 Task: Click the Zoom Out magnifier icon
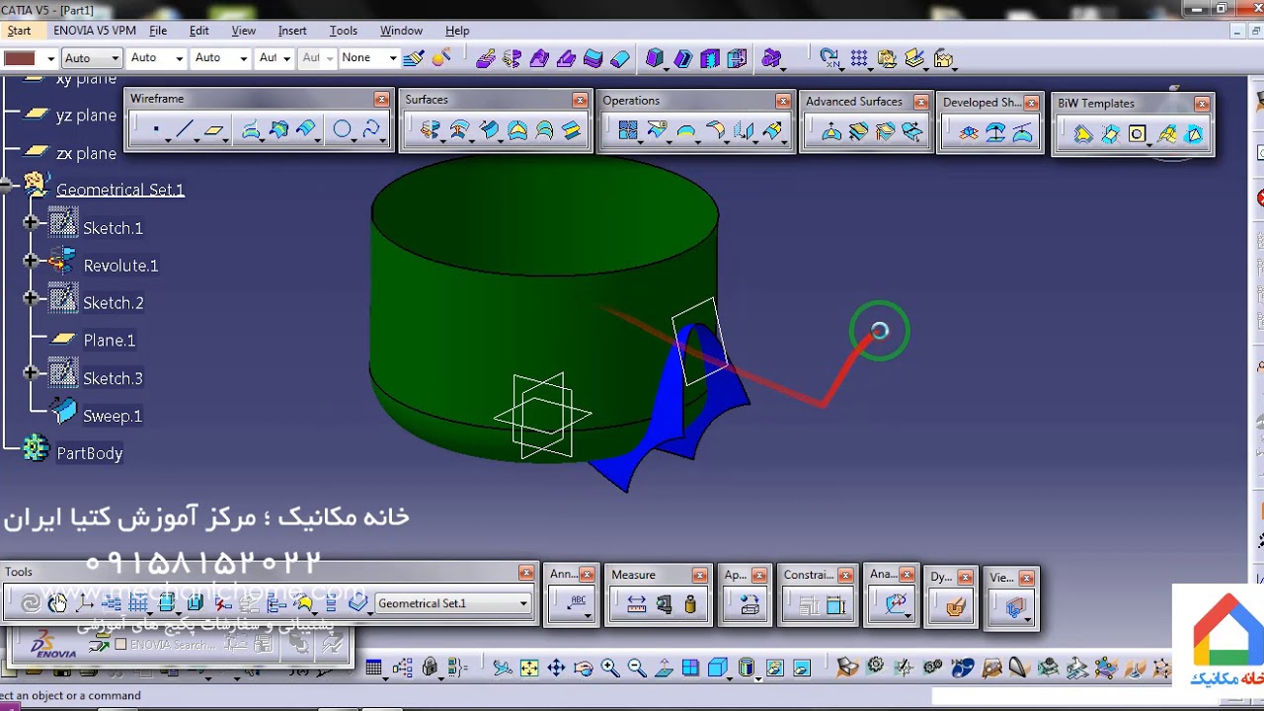pyautogui.click(x=636, y=669)
